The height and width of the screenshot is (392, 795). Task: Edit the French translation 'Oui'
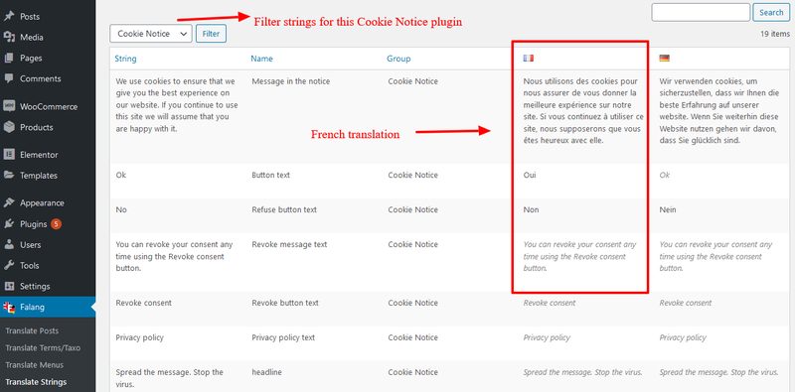[530, 176]
